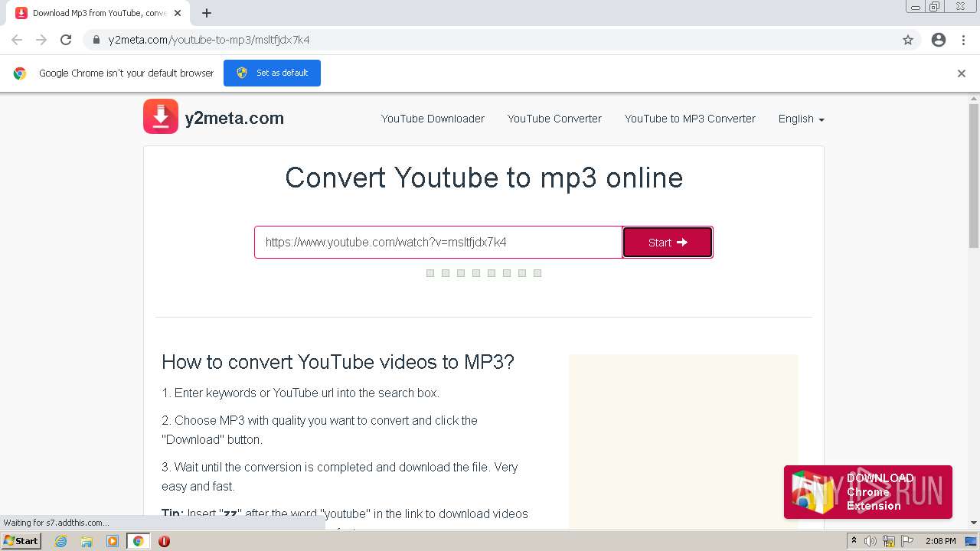The height and width of the screenshot is (551, 980).
Task: Click the address bar URL
Action: coord(209,40)
